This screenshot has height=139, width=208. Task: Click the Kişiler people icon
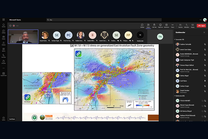click(148, 25)
